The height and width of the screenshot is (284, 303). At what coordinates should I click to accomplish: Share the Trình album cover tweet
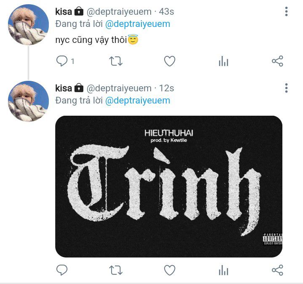[277, 270]
